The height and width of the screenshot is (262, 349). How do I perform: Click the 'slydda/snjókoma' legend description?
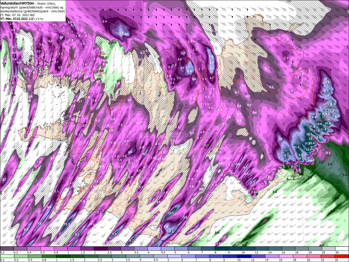pos(11,11)
